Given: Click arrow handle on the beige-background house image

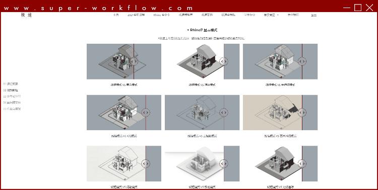Looking at the screenshot, I should click(x=302, y=112).
